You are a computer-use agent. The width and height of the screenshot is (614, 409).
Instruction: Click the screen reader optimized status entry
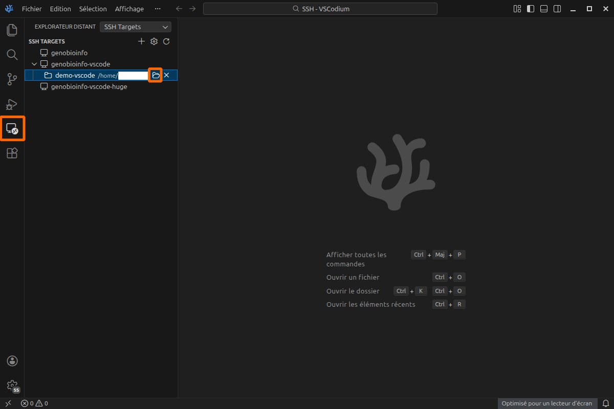click(547, 403)
